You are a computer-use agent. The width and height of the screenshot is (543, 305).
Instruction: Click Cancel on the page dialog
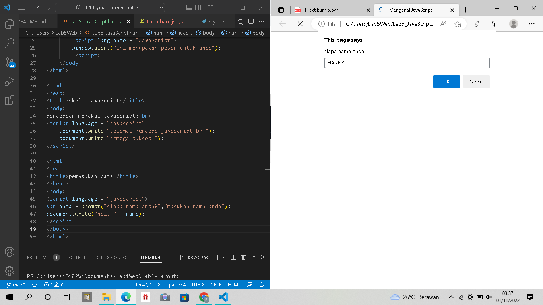click(x=476, y=82)
